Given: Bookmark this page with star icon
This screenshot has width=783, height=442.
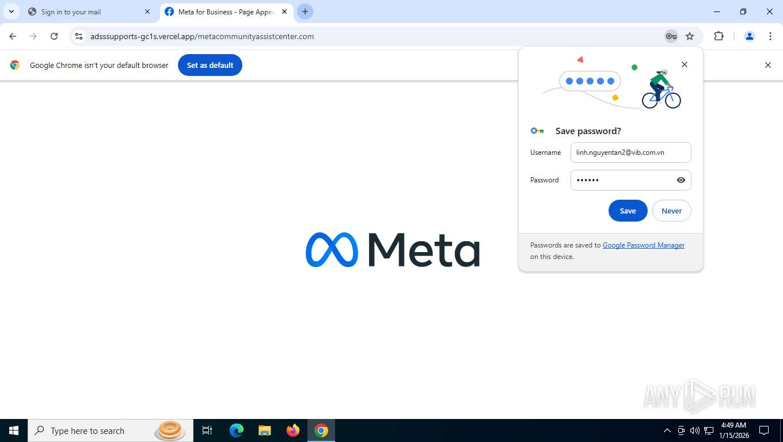Looking at the screenshot, I should pyautogui.click(x=690, y=36).
